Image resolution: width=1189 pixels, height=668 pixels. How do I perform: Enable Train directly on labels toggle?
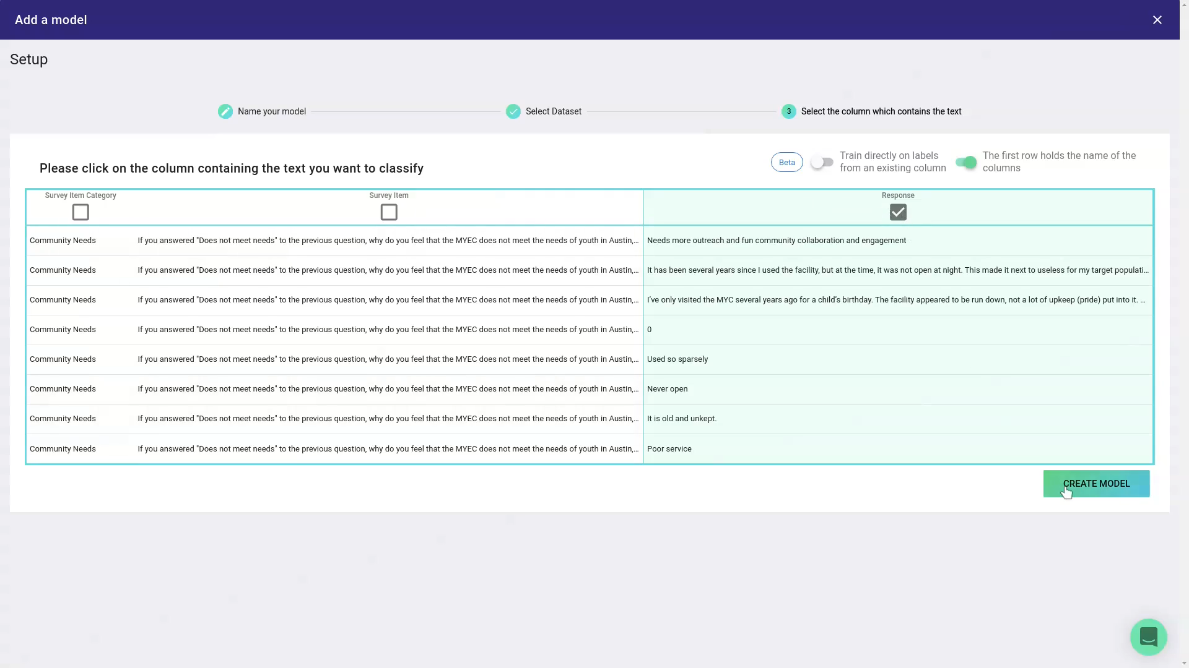click(822, 162)
